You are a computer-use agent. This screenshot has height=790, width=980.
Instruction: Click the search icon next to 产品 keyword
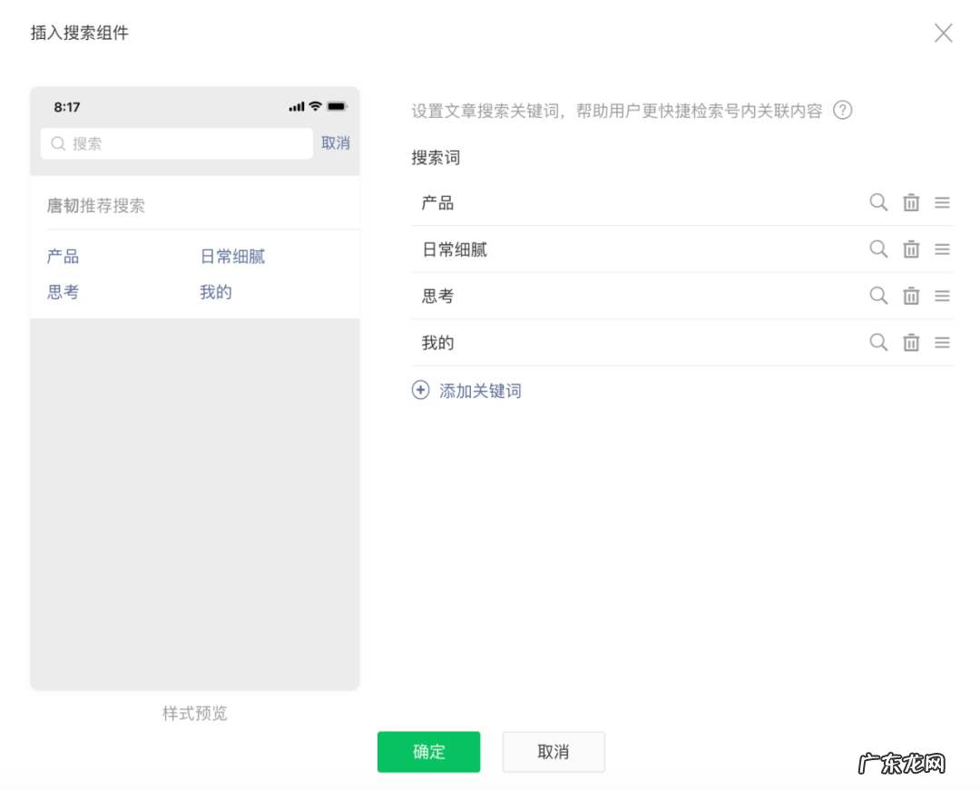point(877,202)
